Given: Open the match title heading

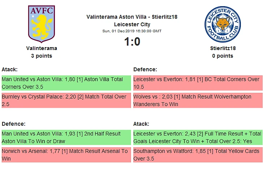Looking at the screenshot, I should (132, 21).
